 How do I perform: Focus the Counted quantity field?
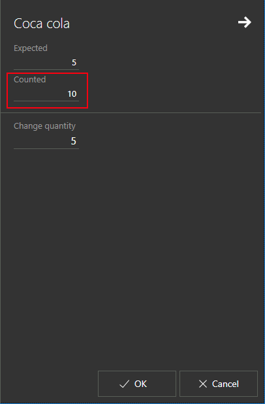(46, 93)
